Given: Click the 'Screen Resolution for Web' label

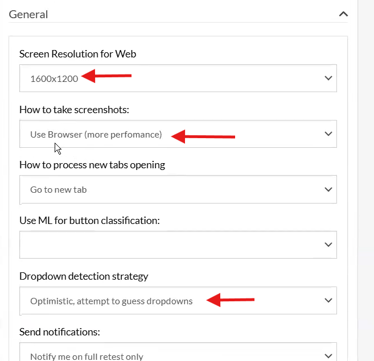Looking at the screenshot, I should click(78, 54).
